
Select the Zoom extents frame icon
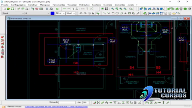tap(107, 9)
